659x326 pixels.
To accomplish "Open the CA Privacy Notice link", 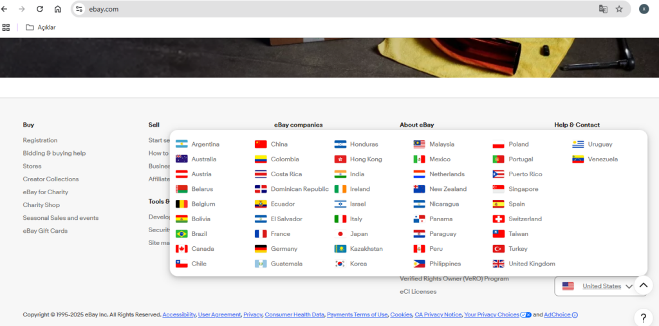I will coord(438,314).
